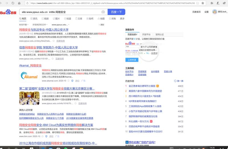The width and height of the screenshot is (228, 149).
Task: Switch to the 文库 tab
Action: (79, 18)
